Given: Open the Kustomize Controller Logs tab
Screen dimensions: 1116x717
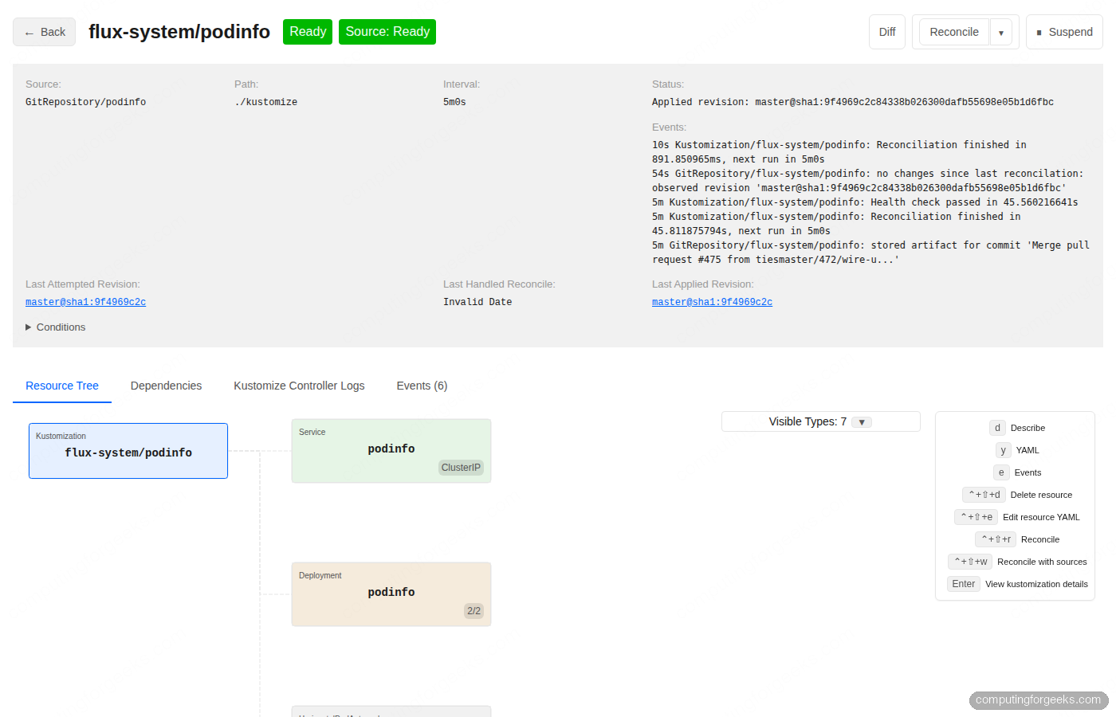Looking at the screenshot, I should pyautogui.click(x=299, y=386).
